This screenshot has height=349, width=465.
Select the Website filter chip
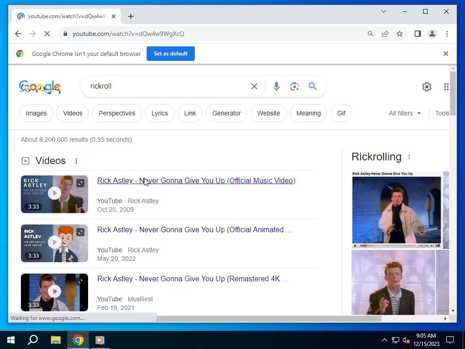pos(268,113)
